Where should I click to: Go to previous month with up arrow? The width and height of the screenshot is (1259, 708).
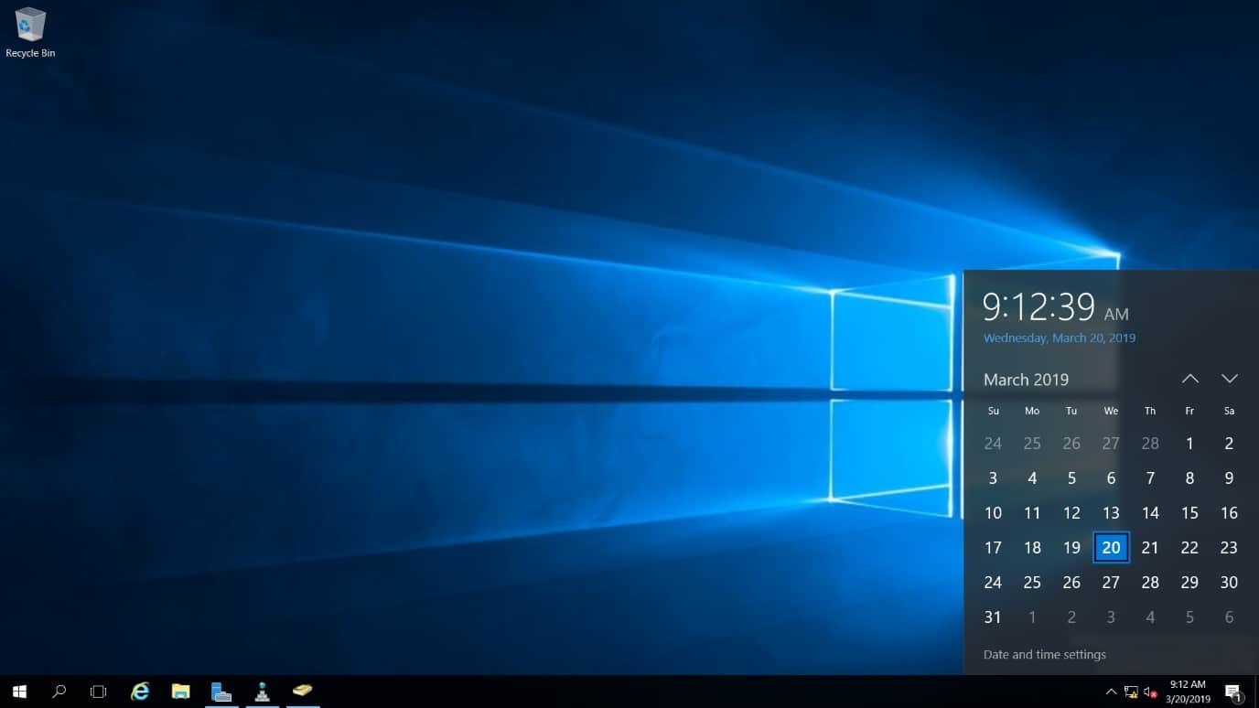[x=1189, y=379]
